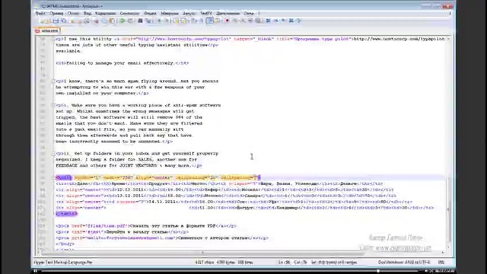Print using the printer toolbar icon
487x274 pixels.
pyautogui.click(x=88, y=21)
